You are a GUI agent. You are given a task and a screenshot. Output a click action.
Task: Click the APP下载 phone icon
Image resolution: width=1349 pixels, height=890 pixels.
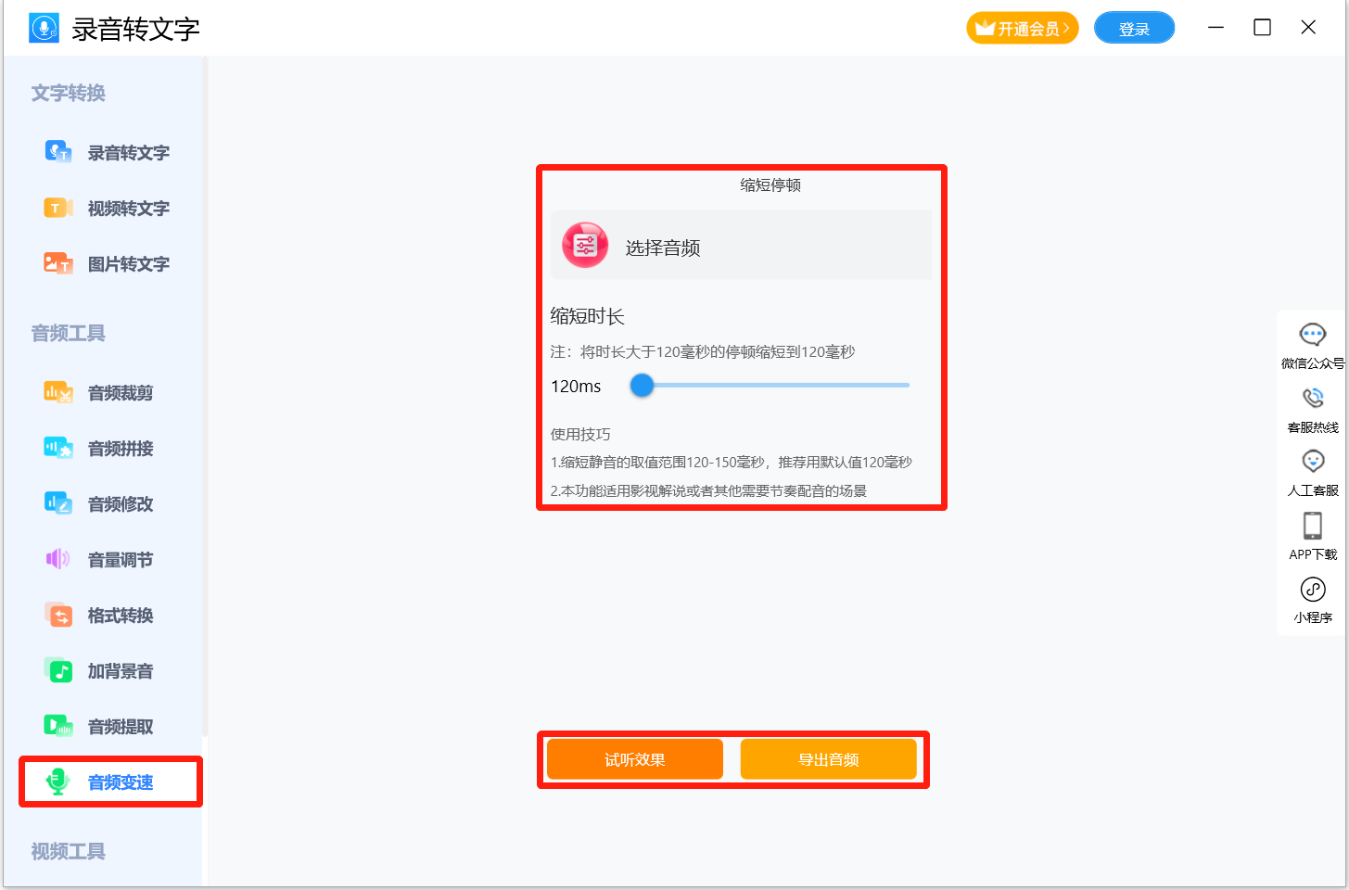(1313, 526)
